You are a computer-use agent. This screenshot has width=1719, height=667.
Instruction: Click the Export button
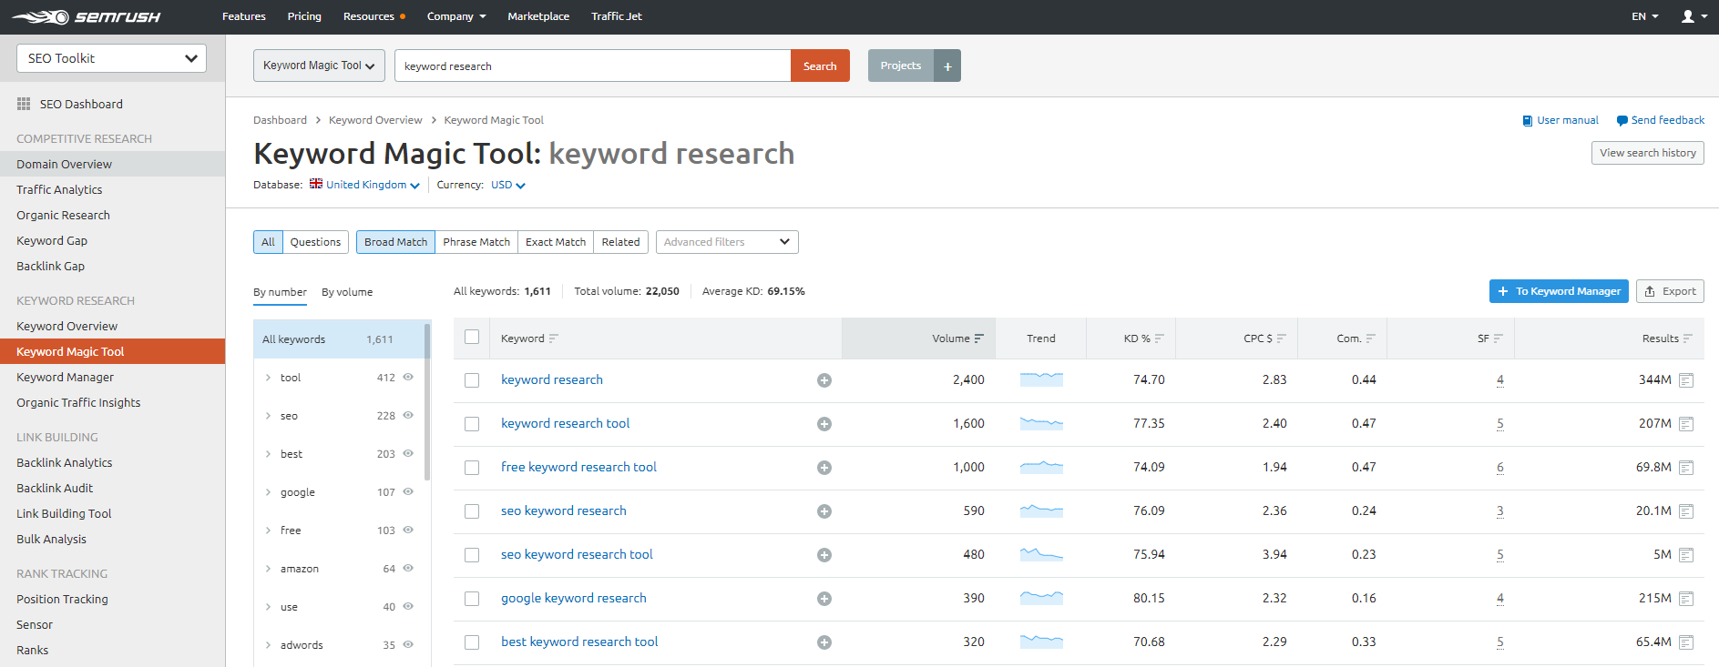tap(1670, 291)
